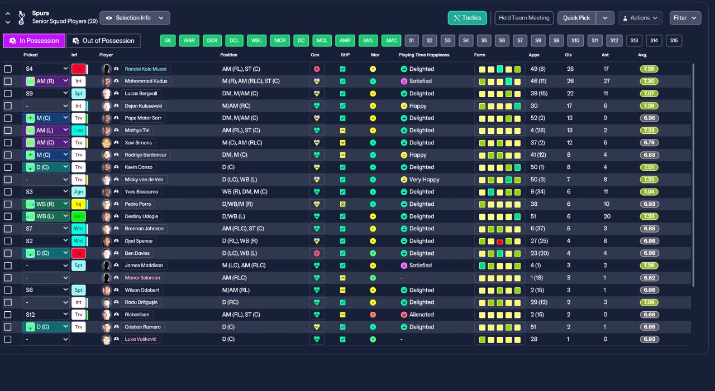Click Mathys Tel's sharpness arrow icon
This screenshot has width=715, height=391.
(342, 131)
